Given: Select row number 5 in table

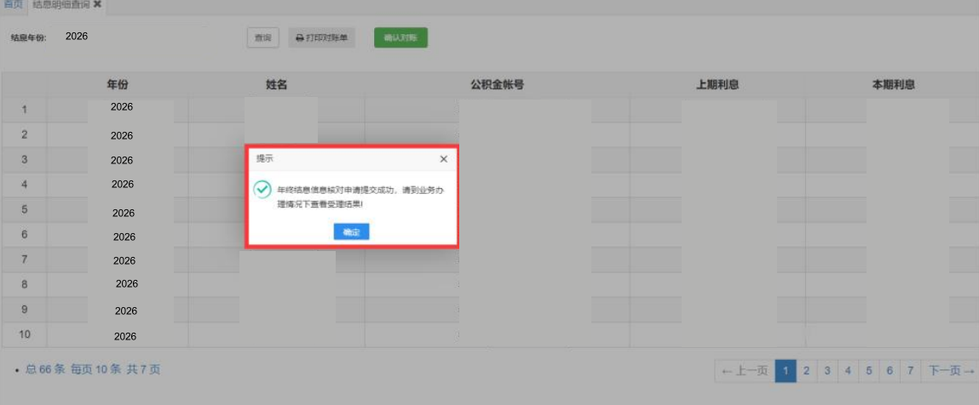Looking at the screenshot, I should click(25, 209).
